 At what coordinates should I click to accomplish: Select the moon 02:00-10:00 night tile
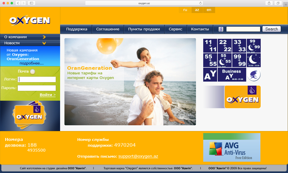tap(254, 60)
